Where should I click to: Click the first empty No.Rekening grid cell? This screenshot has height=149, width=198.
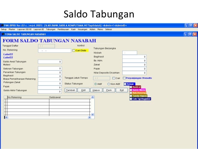click(28, 101)
